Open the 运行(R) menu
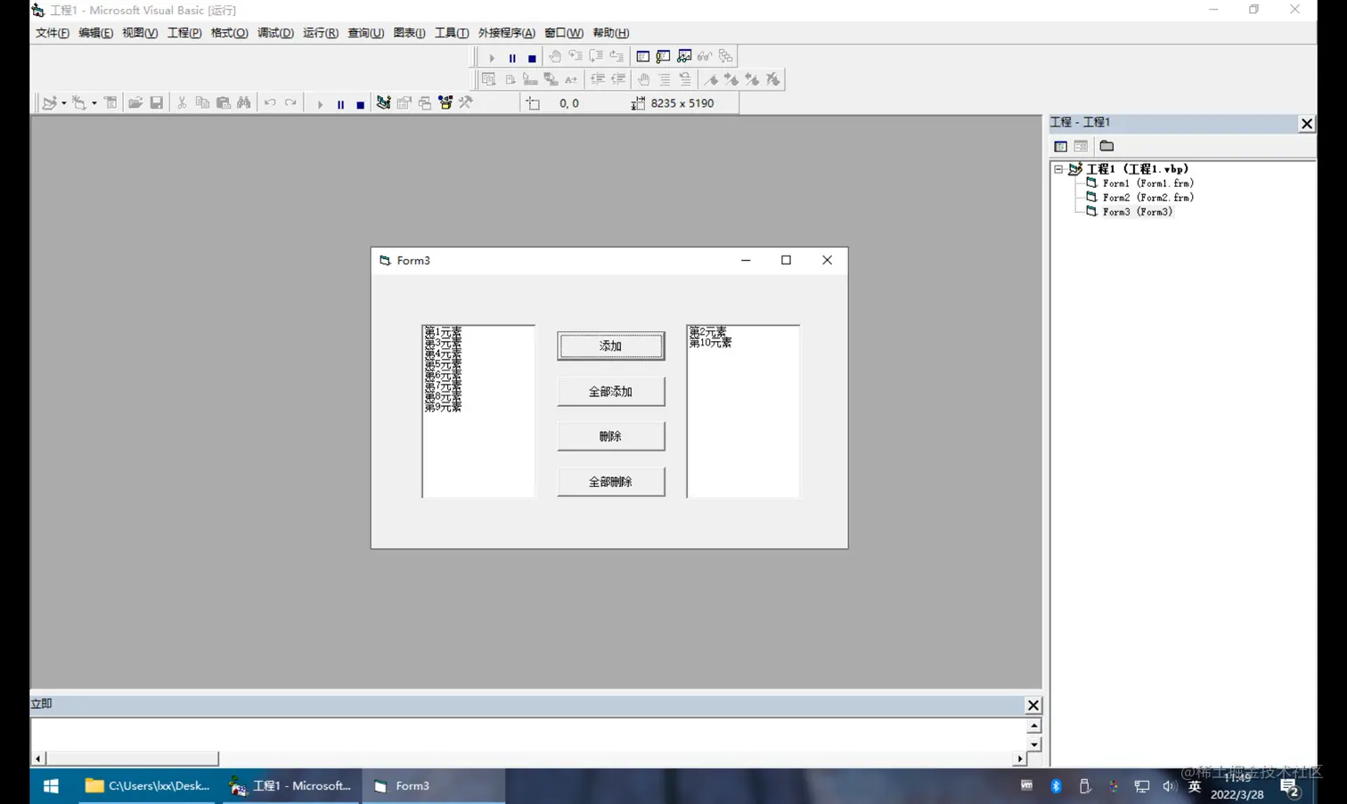 [x=321, y=33]
